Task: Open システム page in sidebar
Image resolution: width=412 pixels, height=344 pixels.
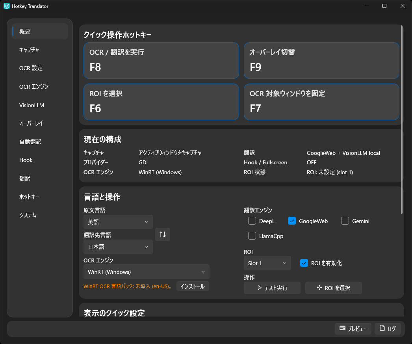Action: (40, 215)
